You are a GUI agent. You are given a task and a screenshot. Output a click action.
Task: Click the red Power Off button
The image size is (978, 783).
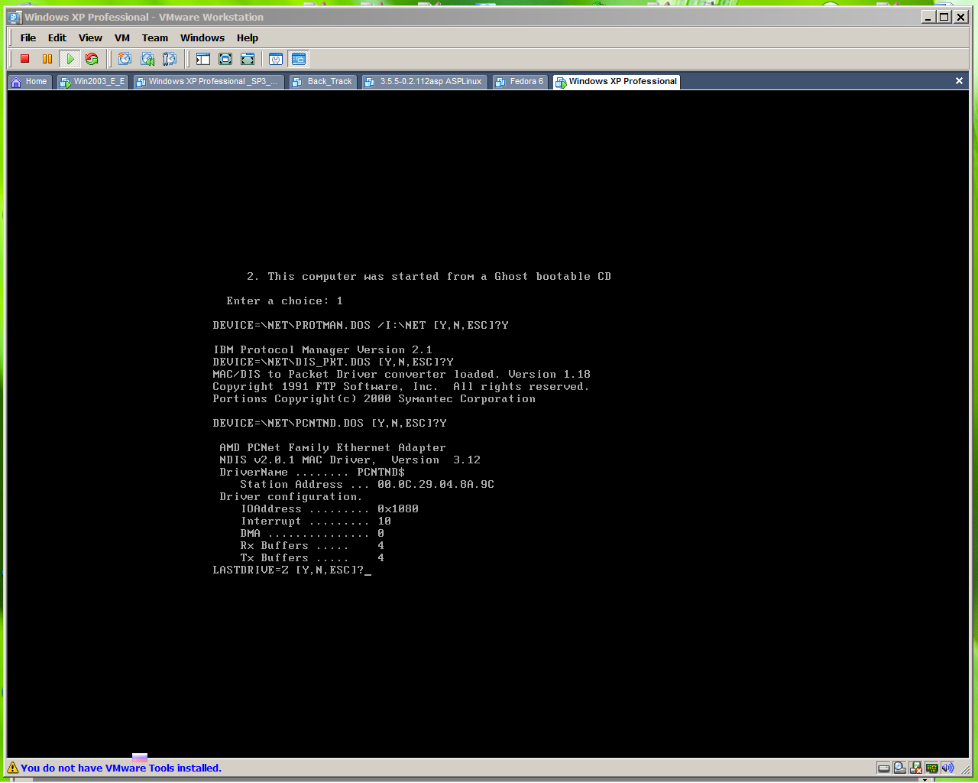tap(24, 59)
